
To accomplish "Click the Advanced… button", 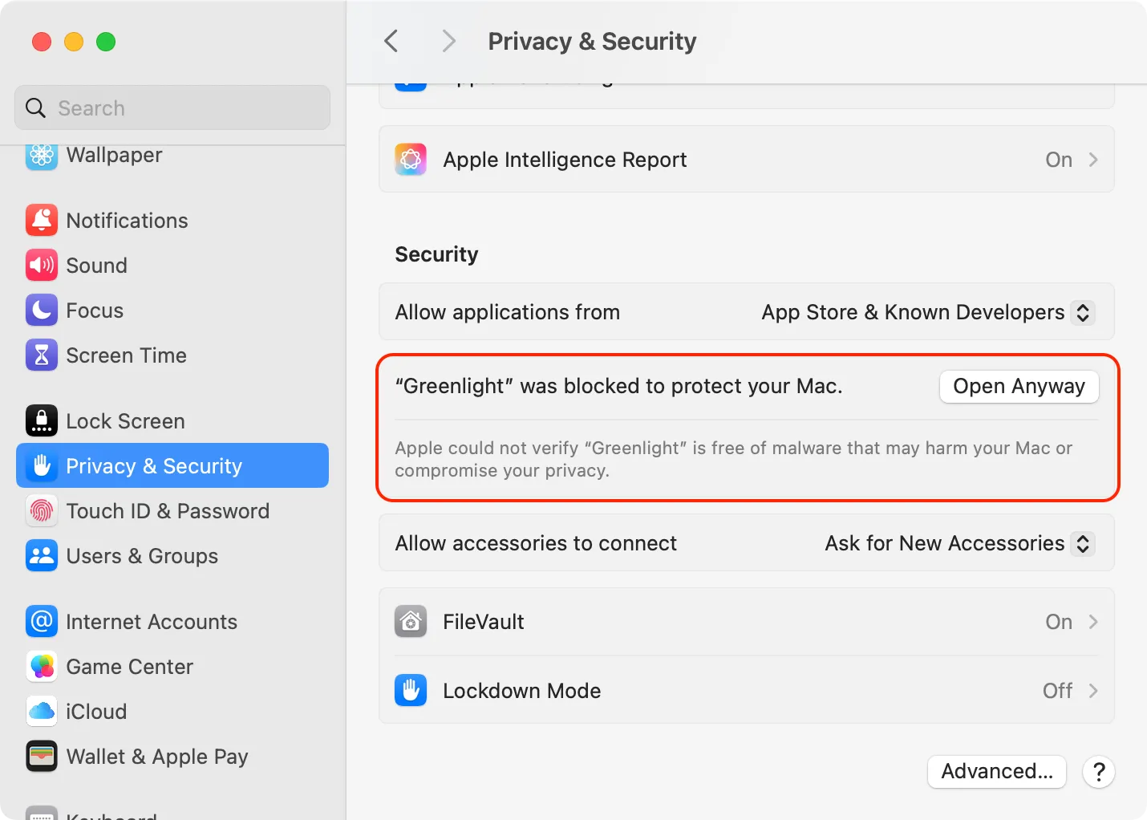I will (x=996, y=772).
